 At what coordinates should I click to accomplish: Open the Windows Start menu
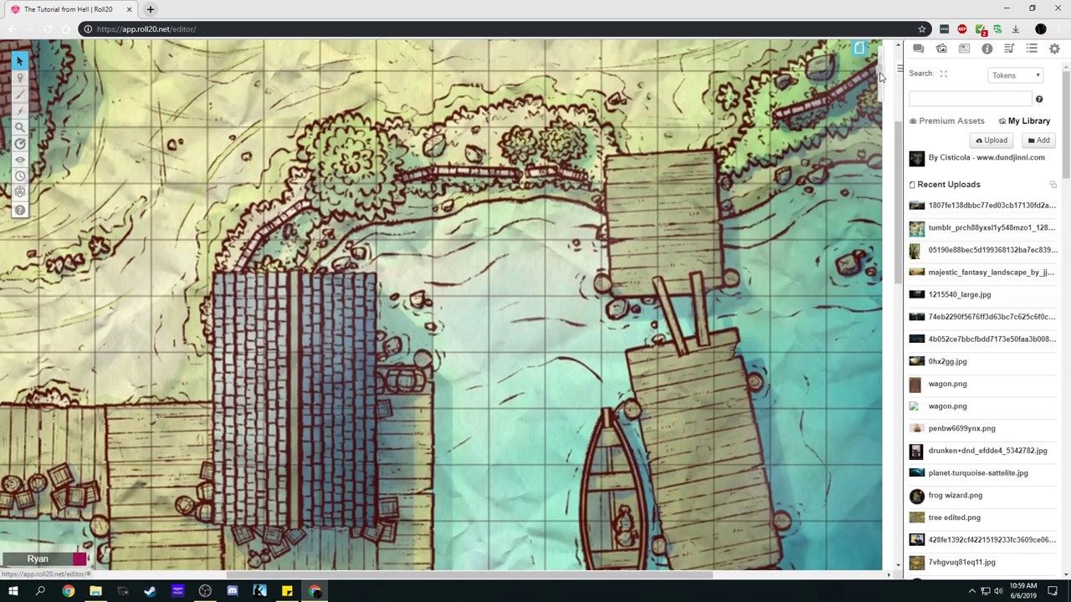click(x=13, y=591)
